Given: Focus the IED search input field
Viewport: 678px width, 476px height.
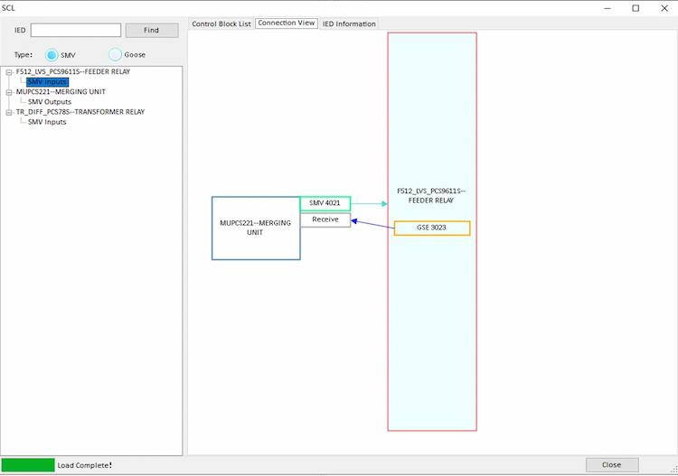Looking at the screenshot, I should tap(76, 30).
